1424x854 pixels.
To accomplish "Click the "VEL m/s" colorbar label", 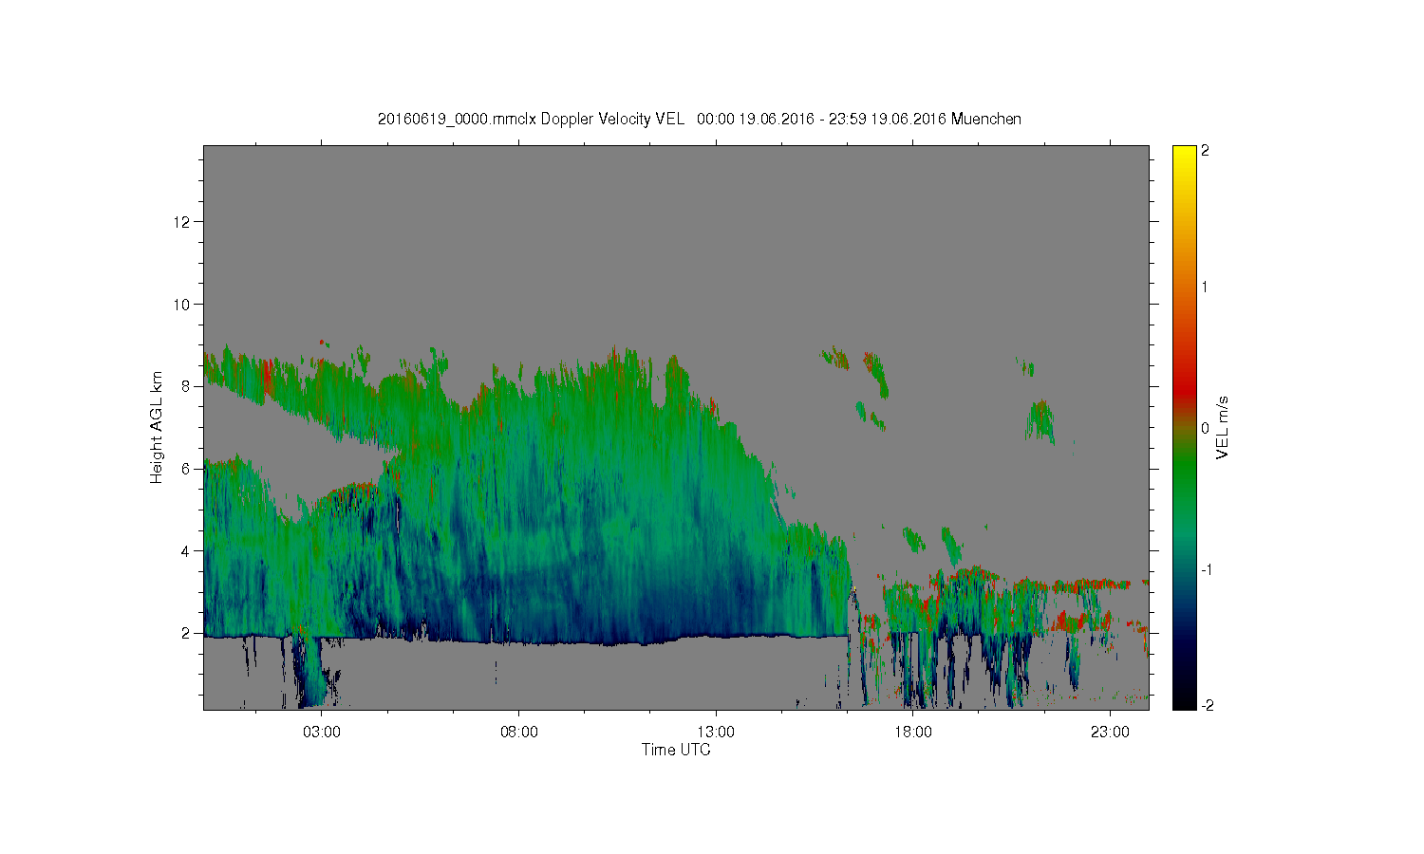I will [x=1223, y=427].
